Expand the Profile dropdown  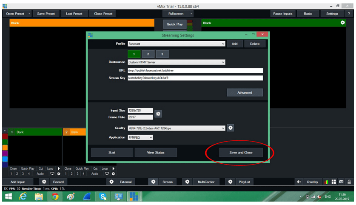pyautogui.click(x=223, y=44)
